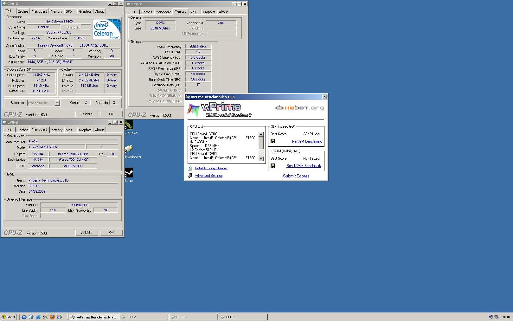Click the hwbot.org logo in wPrime
513x321 pixels.
click(299, 108)
